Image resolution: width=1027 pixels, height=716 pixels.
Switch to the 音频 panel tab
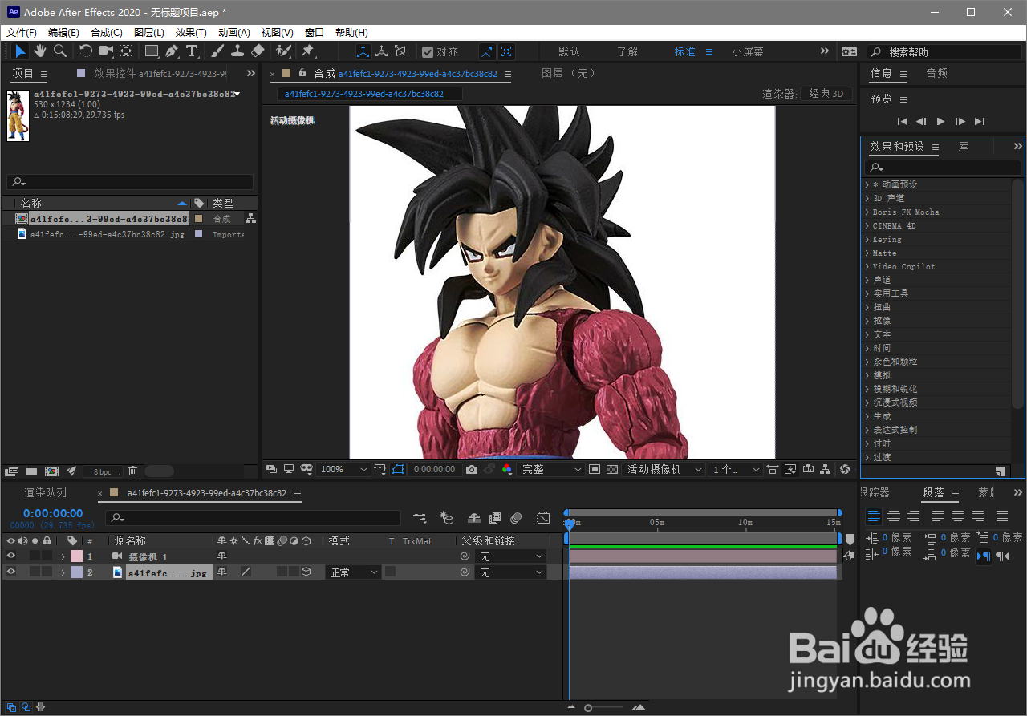click(937, 73)
